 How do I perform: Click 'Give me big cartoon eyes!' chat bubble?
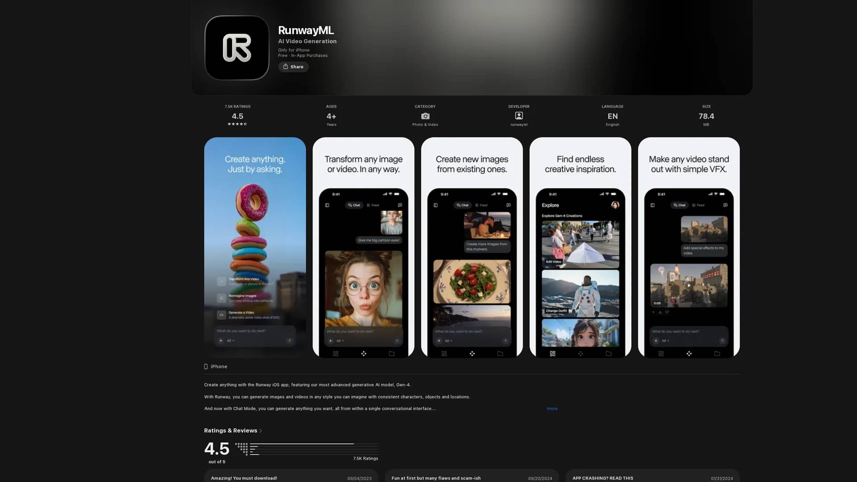pyautogui.click(x=379, y=240)
